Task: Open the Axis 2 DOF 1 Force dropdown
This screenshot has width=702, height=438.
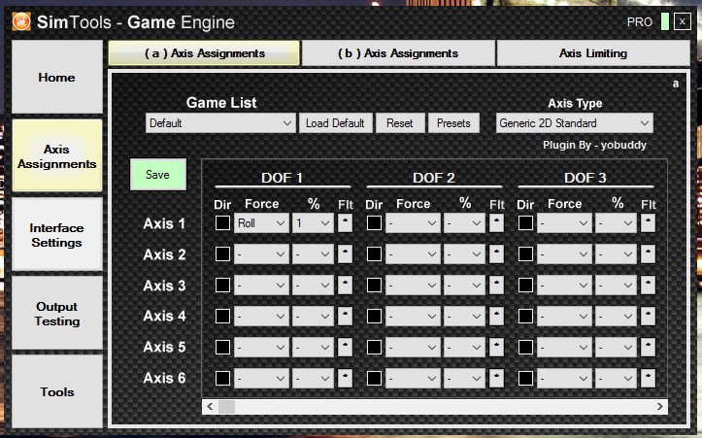Action: point(261,253)
